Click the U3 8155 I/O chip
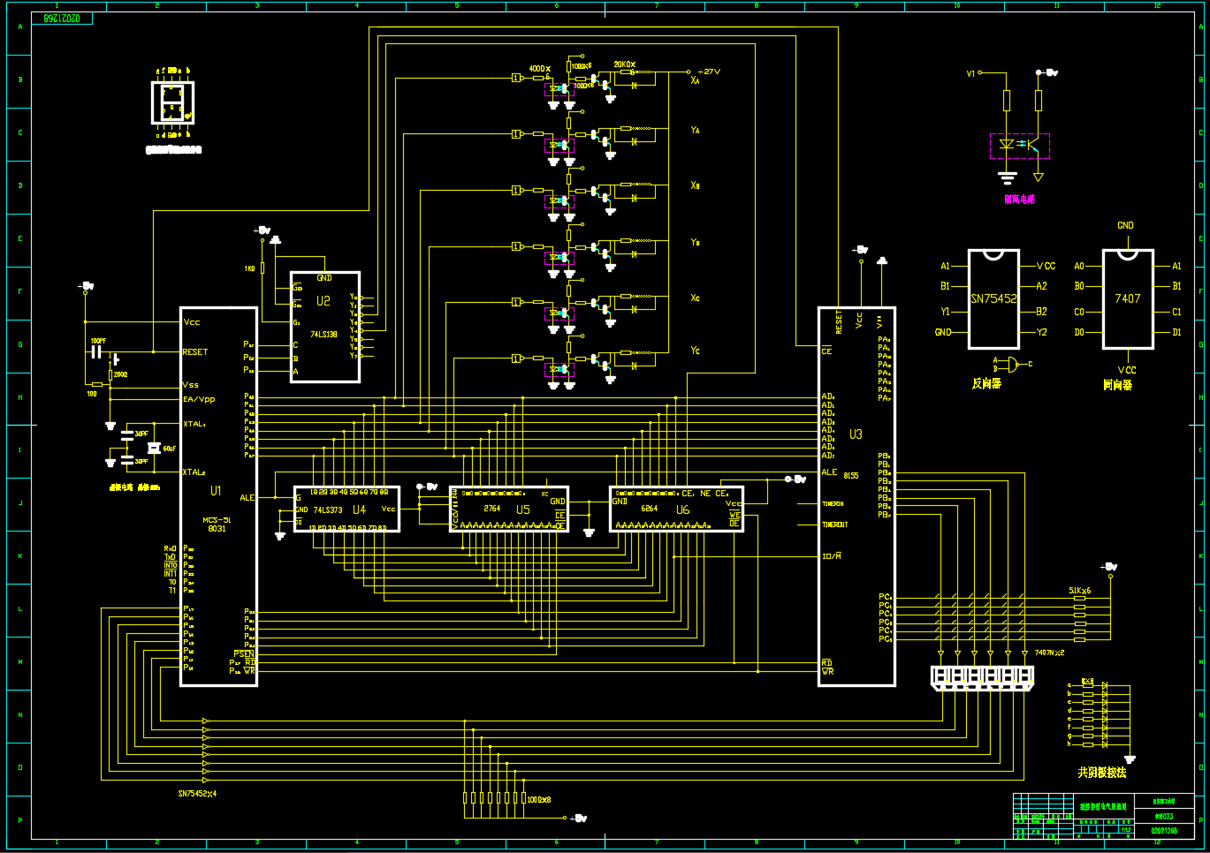 (856, 496)
